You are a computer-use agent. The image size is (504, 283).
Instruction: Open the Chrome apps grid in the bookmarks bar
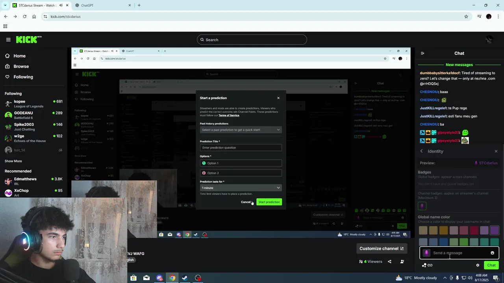pyautogui.click(x=5, y=26)
